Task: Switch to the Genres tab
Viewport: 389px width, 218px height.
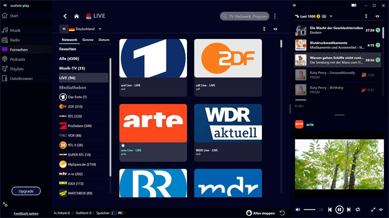Action: click(88, 40)
